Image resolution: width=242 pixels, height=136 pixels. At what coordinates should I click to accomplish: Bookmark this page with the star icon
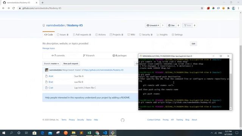pyautogui.click(x=202, y=8)
